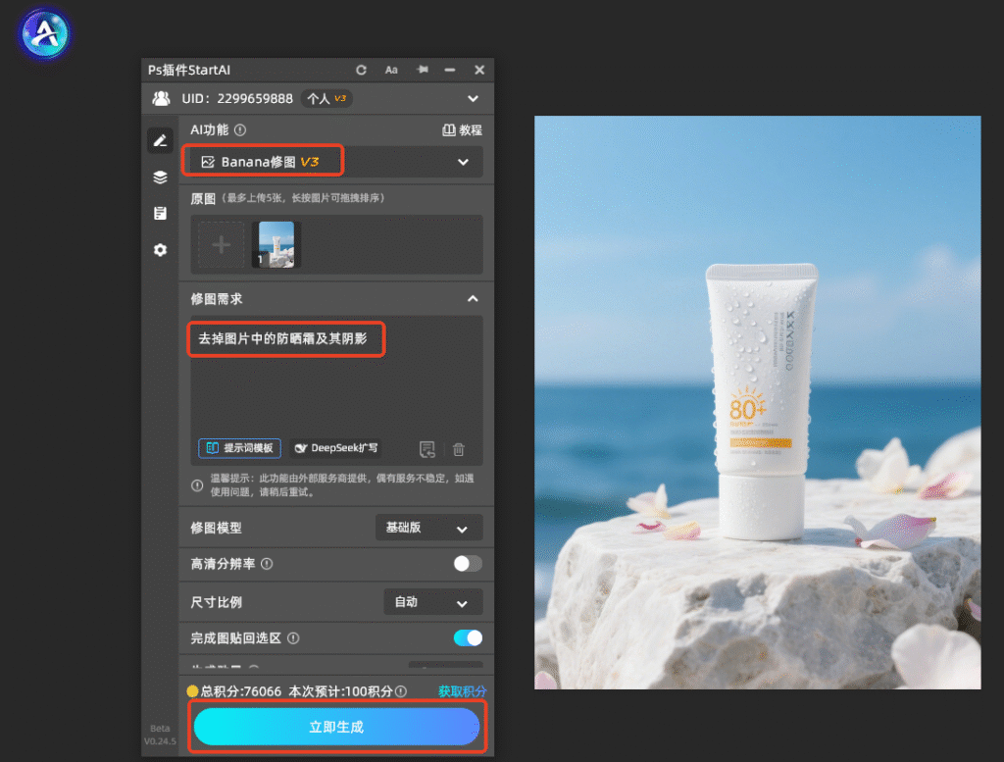Open the Banana修图 V3 function dropdown
Viewport: 1004px width, 762px height.
(337, 162)
